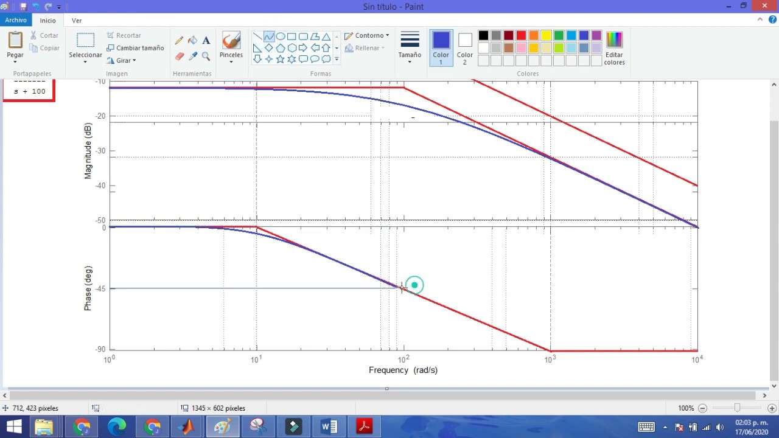
Task: Open the Girar rotate dropdown
Action: click(x=121, y=60)
